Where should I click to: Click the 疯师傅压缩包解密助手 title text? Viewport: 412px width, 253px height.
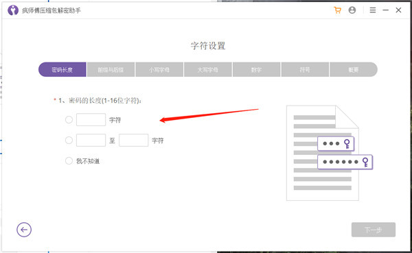[x=51, y=10]
